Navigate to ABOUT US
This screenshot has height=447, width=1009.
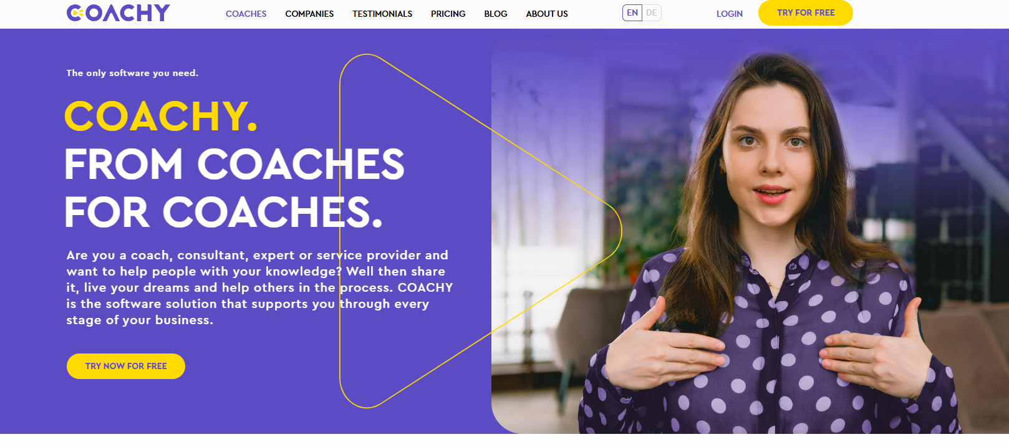547,14
